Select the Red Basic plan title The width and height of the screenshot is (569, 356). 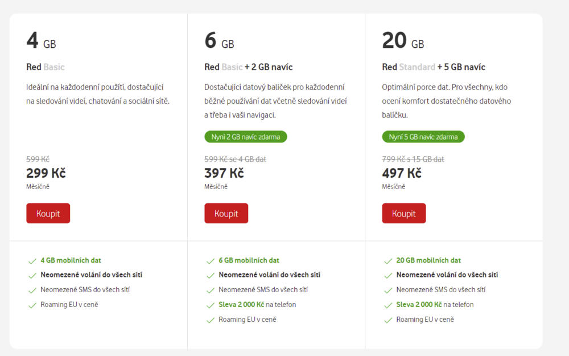tap(46, 67)
